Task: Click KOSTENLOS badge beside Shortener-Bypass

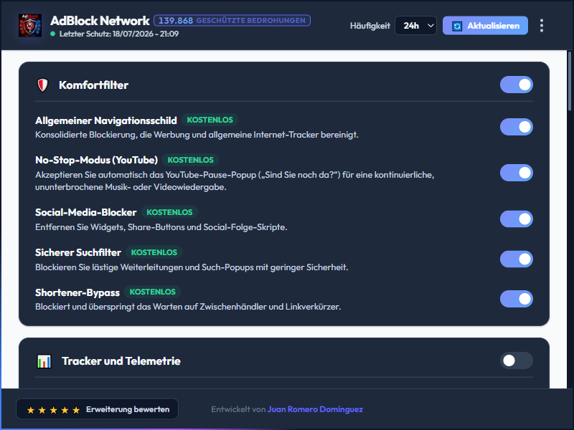Action: [x=152, y=292]
